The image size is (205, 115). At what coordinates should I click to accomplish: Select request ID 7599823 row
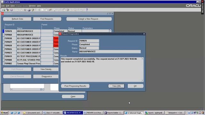(x=10, y=53)
